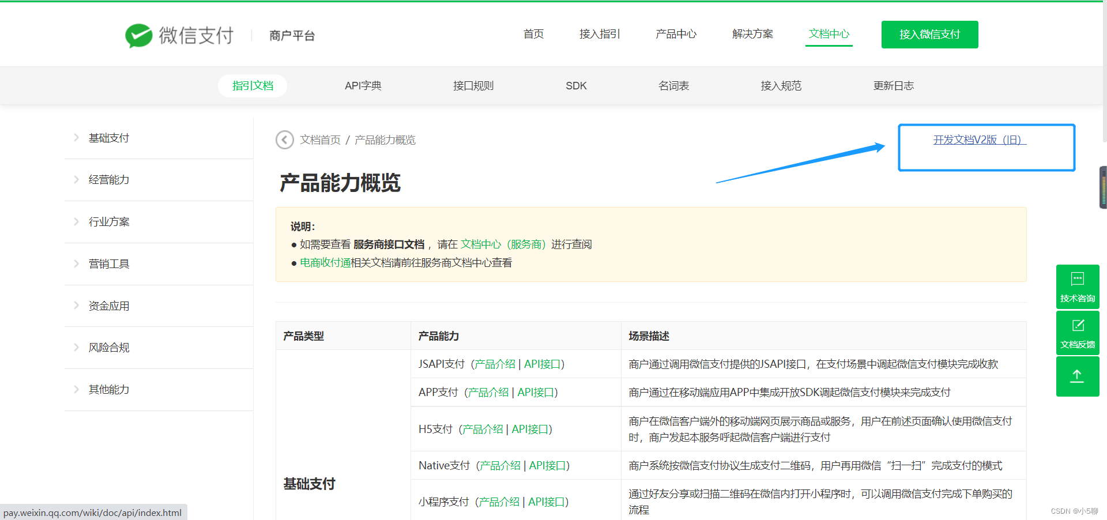Open JSAPI支付 产品介绍 link
Image resolution: width=1107 pixels, height=520 pixels.
pos(495,364)
